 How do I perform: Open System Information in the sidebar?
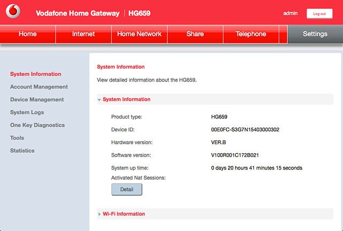tap(36, 74)
